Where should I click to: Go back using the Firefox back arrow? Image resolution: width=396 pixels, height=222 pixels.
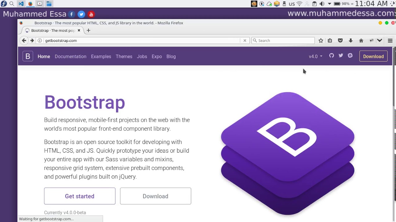(x=24, y=40)
